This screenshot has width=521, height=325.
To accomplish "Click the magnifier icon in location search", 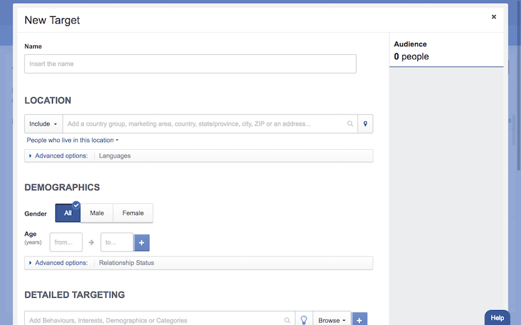I will (350, 124).
